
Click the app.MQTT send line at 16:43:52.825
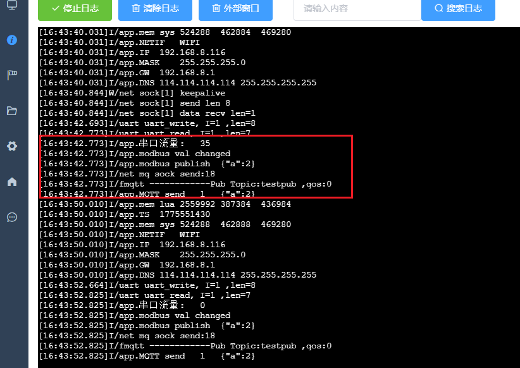point(147,356)
